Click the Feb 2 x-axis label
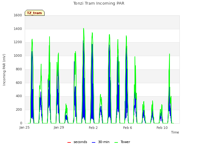 tap(93, 128)
